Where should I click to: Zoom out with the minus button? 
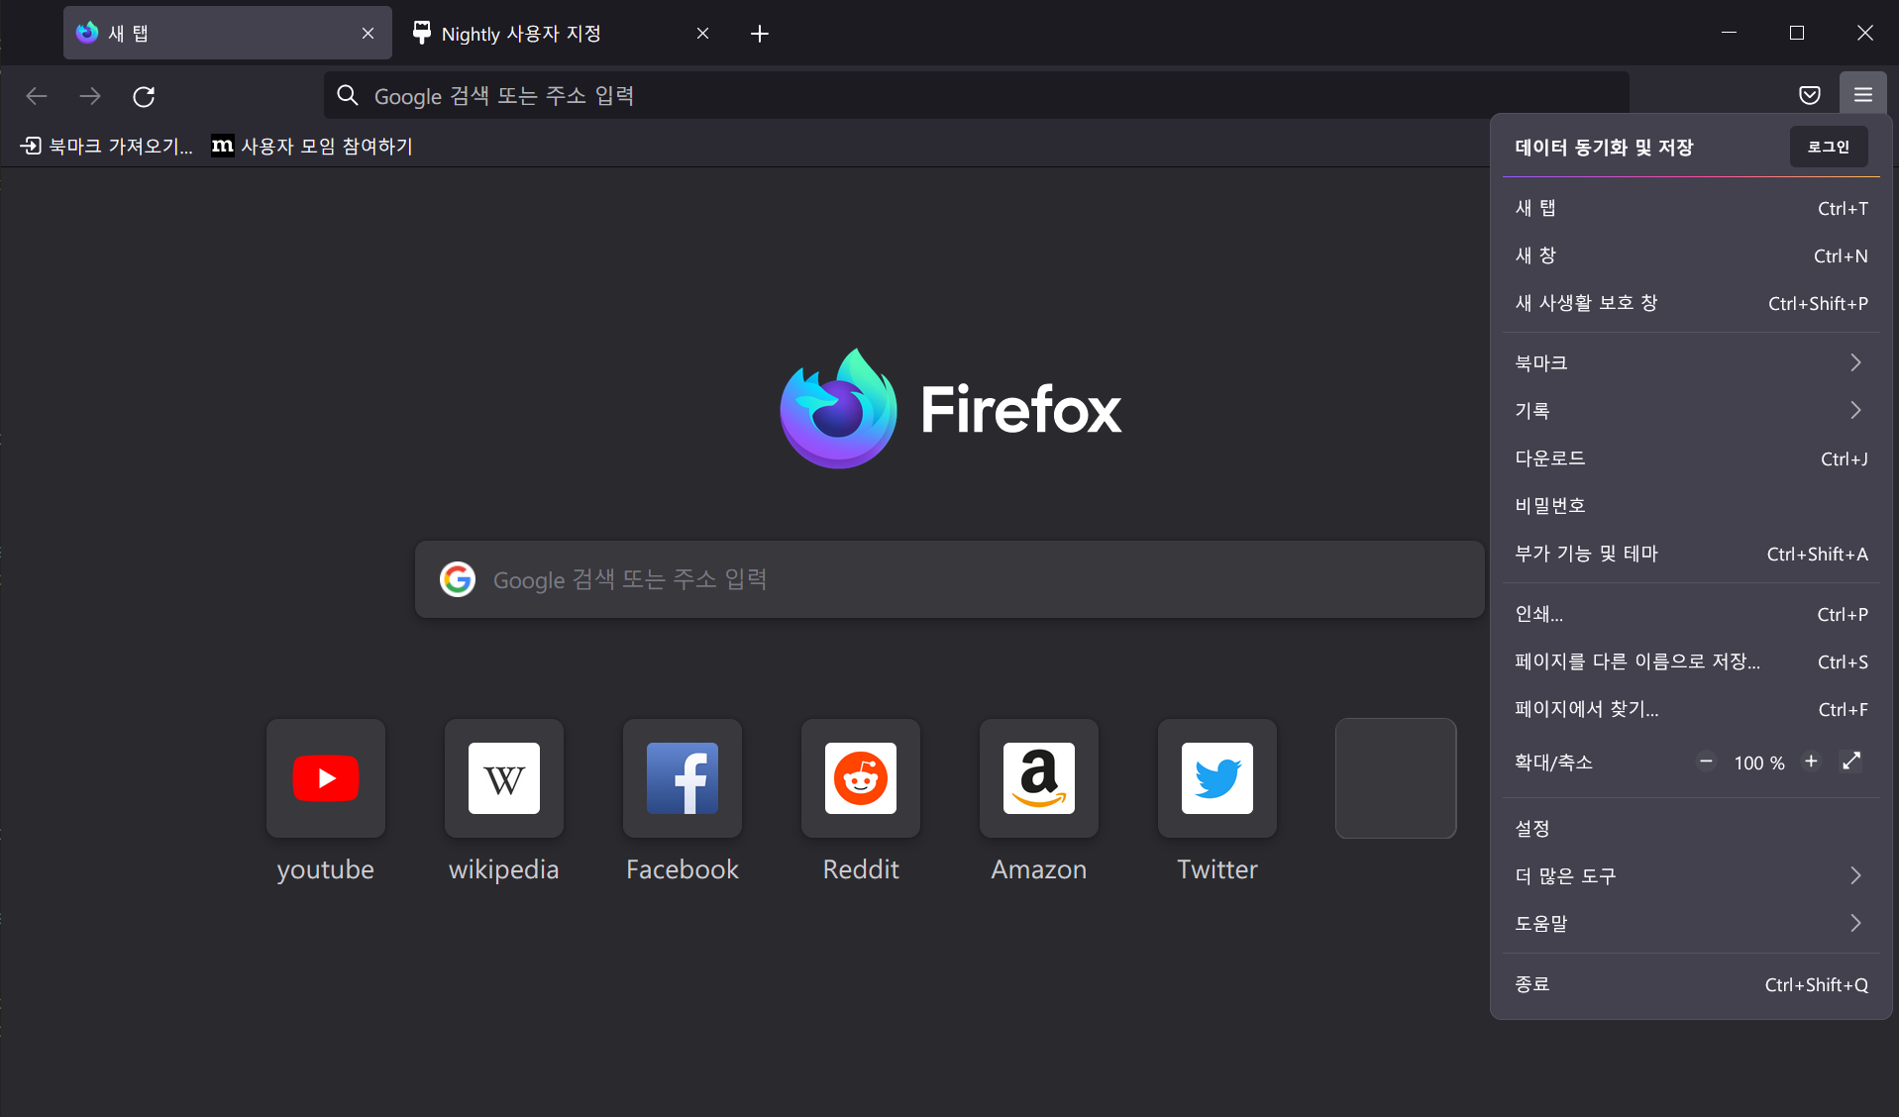point(1706,762)
